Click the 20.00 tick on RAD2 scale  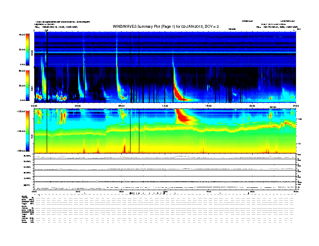click(x=22, y=49)
